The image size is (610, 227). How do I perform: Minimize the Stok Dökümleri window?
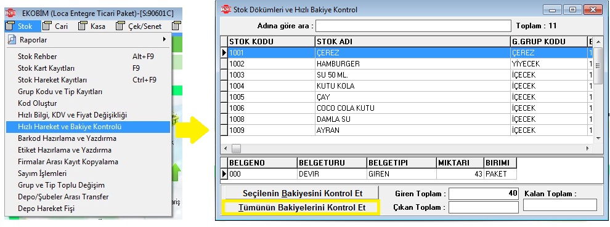[x=552, y=9]
